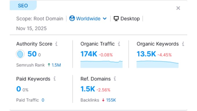Close the SEO panel with the X
The height and width of the screenshot is (111, 197).
[x=178, y=8]
